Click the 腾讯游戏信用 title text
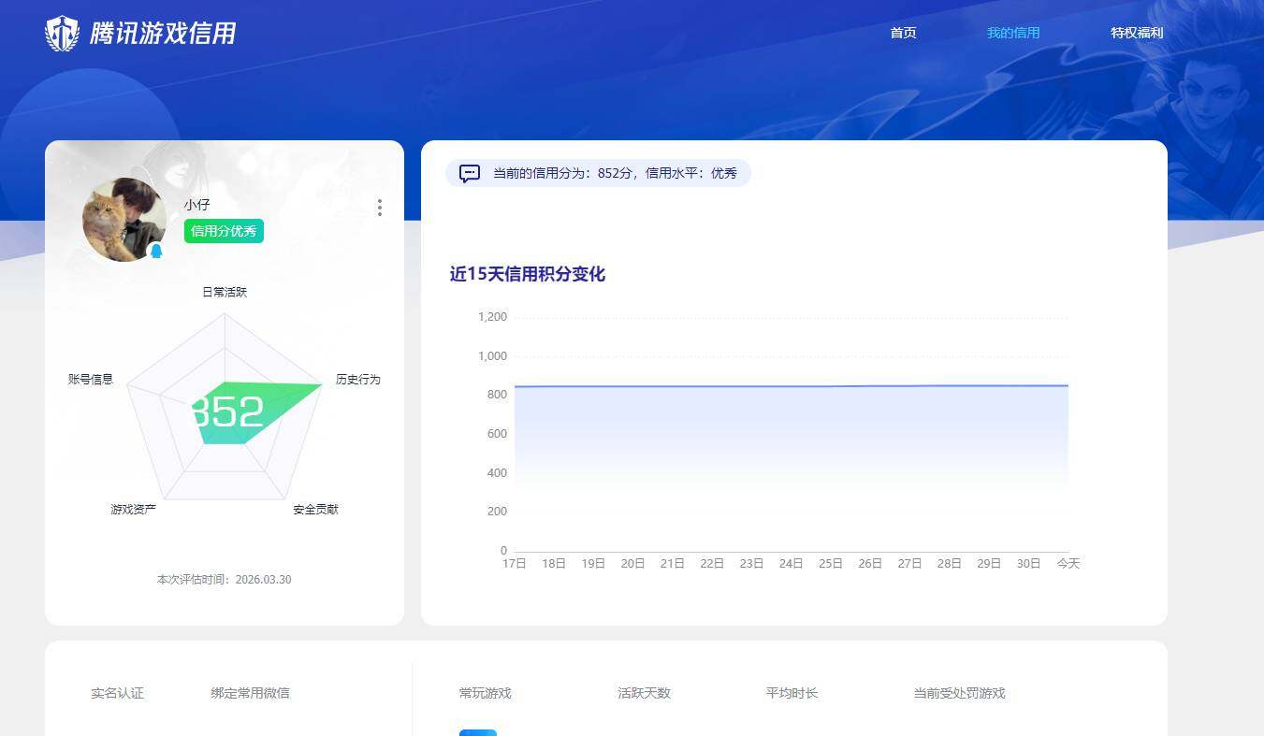This screenshot has height=736, width=1264. (163, 34)
